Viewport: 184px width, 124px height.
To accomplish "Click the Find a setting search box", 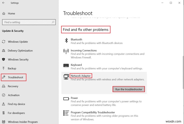I will [28, 22].
